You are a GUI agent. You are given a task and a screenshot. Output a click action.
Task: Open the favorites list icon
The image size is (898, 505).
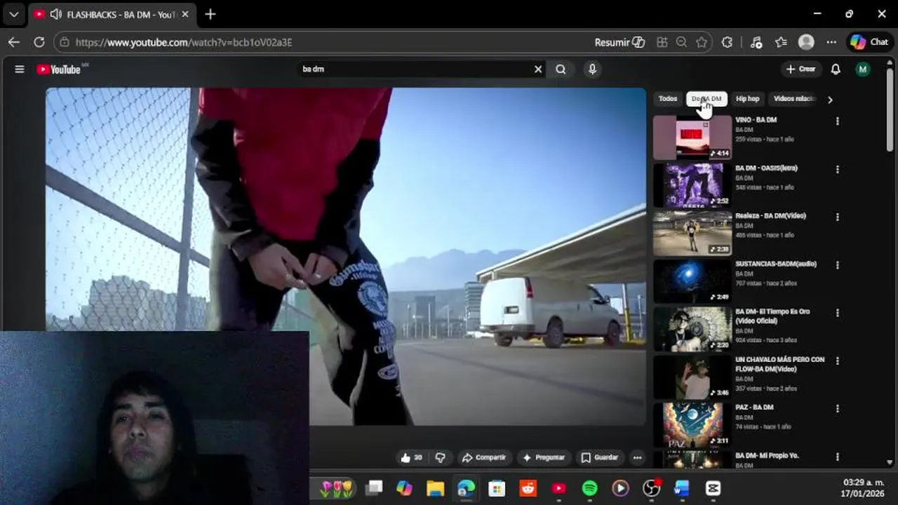tap(781, 42)
